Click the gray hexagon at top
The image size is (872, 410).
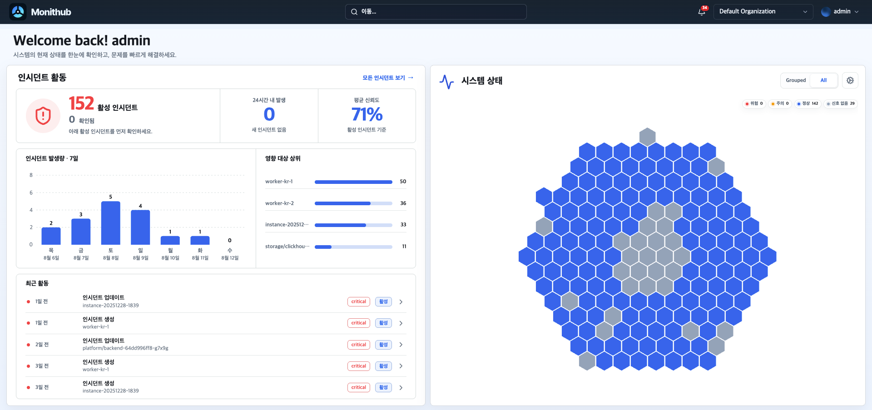[647, 137]
